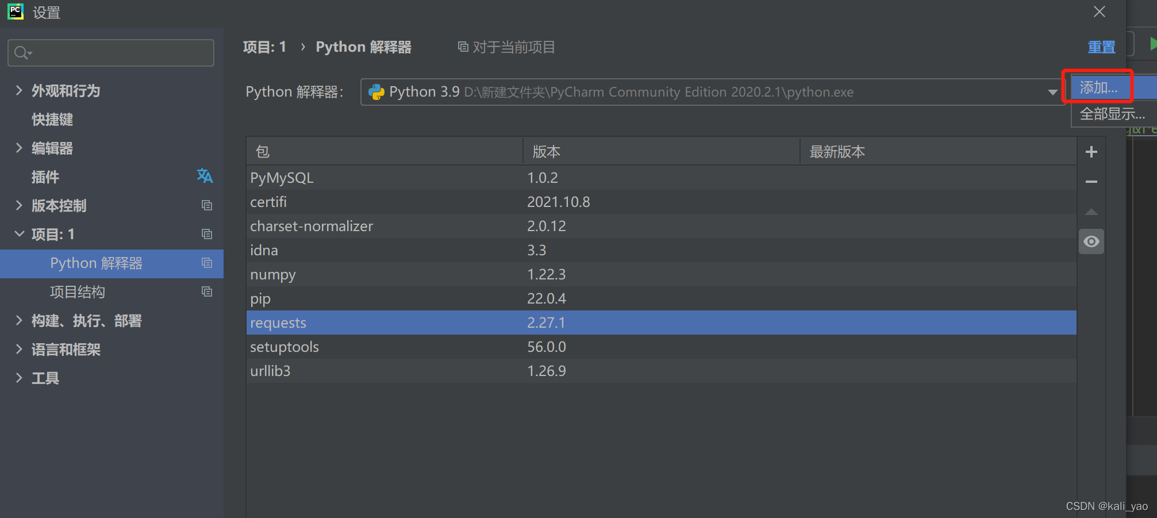The image size is (1157, 518).
Task: Click the upgrade arrow icon for packages
Action: 1090,212
